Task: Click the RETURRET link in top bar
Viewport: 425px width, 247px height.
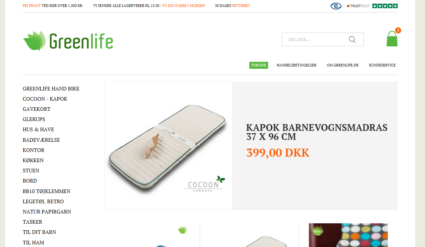Action: (x=241, y=6)
